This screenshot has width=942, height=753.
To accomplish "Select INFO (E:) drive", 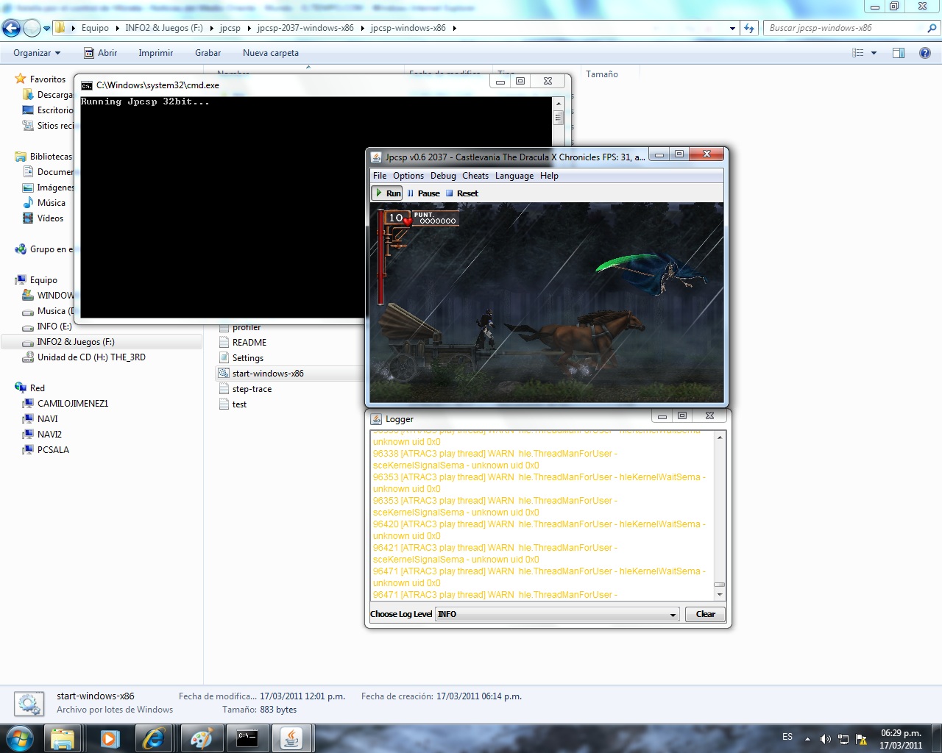I will (x=54, y=326).
